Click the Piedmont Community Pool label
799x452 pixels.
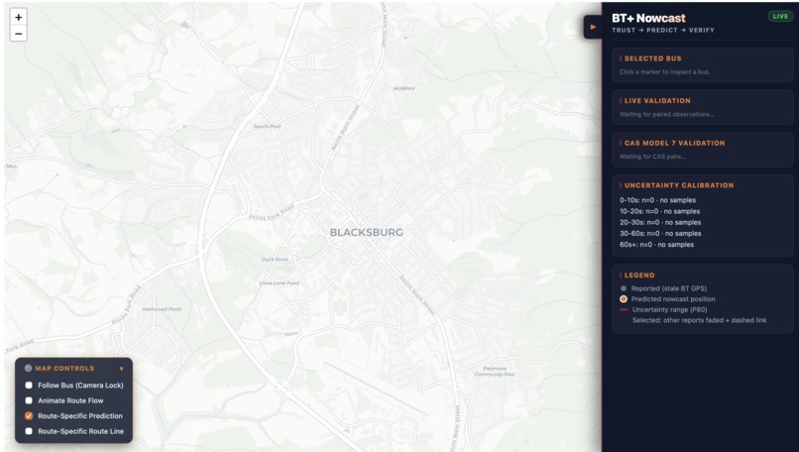pyautogui.click(x=495, y=372)
